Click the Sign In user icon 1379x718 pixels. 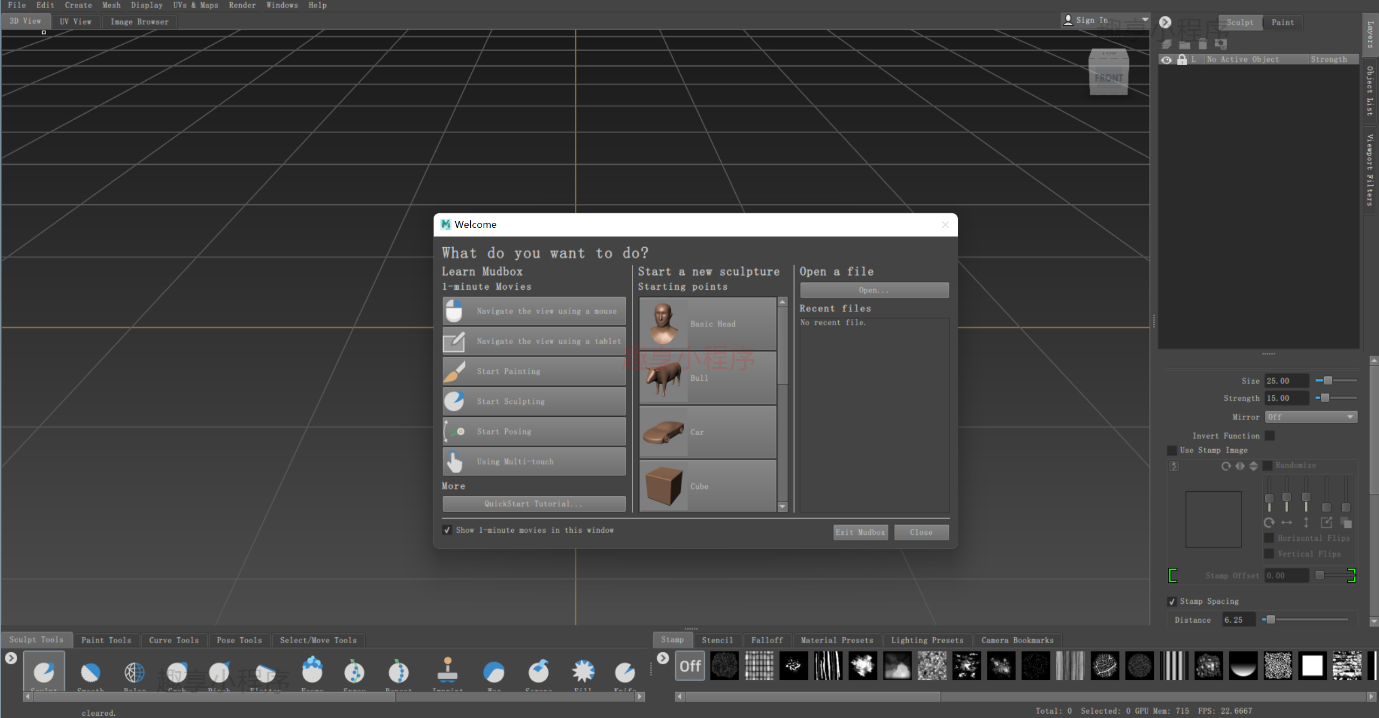(x=1068, y=20)
